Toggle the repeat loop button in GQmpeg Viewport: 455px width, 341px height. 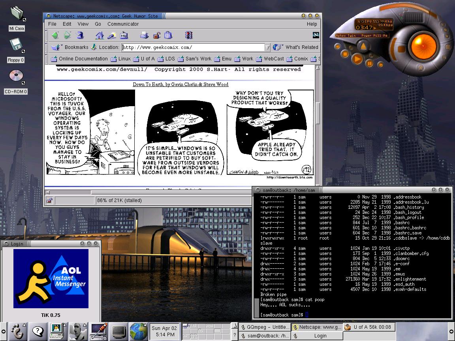(351, 47)
